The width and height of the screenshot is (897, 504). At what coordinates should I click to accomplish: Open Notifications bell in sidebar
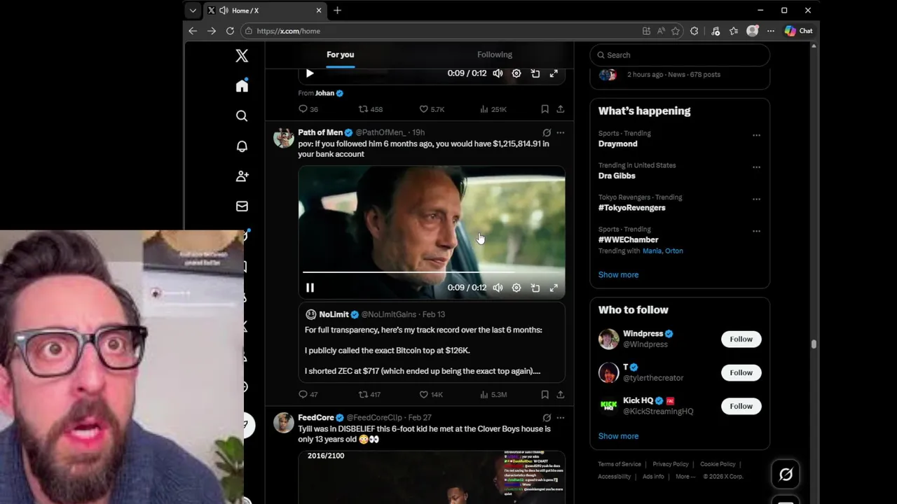point(242,146)
